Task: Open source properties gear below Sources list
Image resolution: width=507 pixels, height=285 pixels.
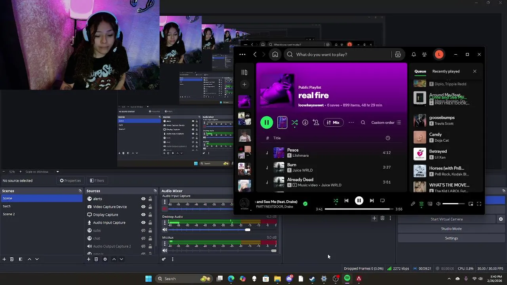Action: [105, 259]
